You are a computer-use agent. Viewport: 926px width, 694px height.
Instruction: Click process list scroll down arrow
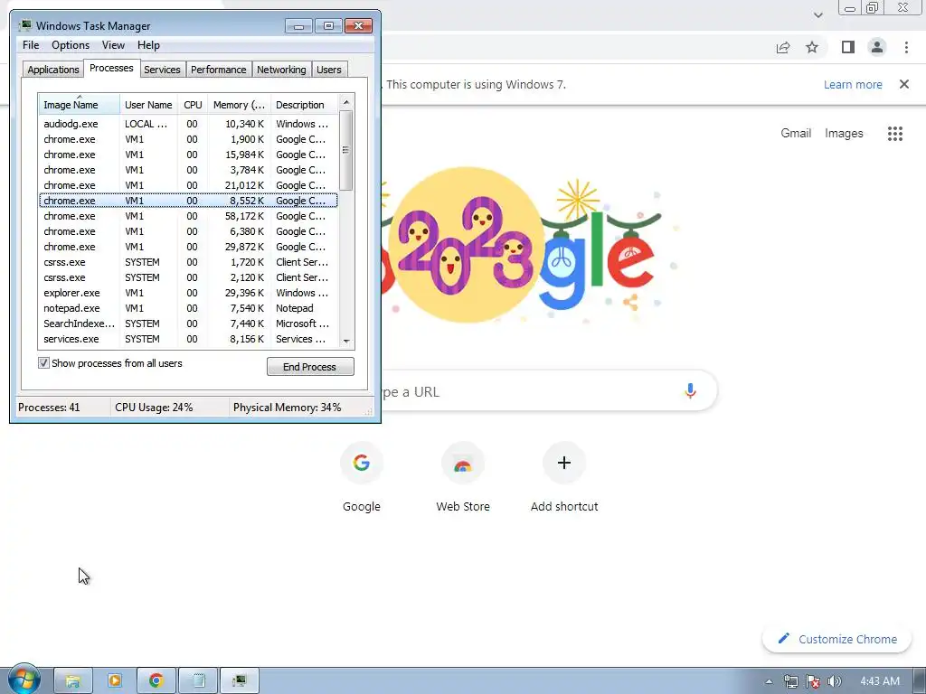pos(346,341)
